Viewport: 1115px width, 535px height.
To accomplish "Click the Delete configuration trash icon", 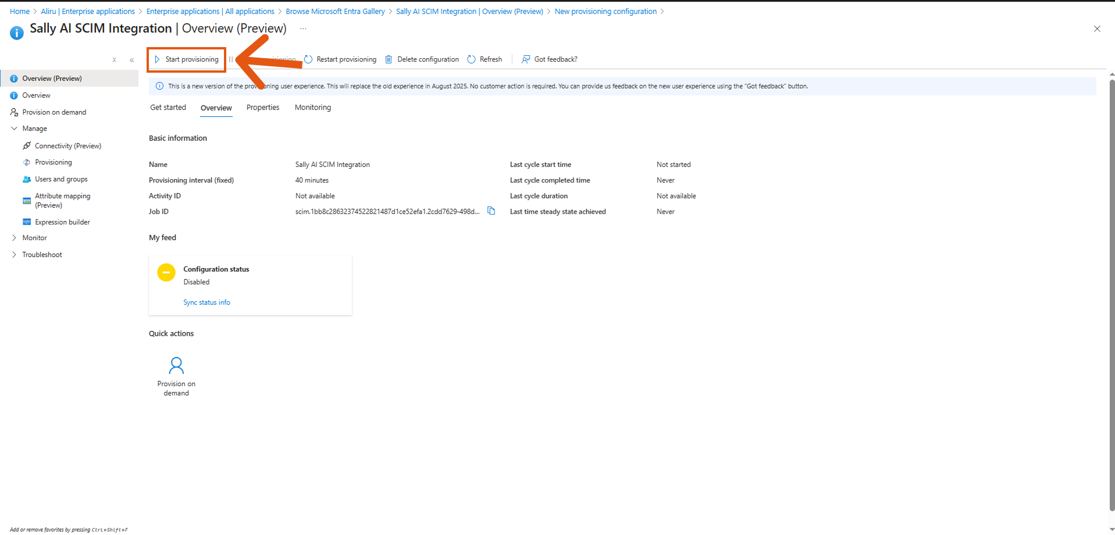I will pyautogui.click(x=422, y=59).
